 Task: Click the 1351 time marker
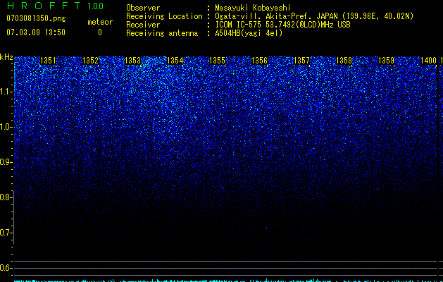[48, 61]
